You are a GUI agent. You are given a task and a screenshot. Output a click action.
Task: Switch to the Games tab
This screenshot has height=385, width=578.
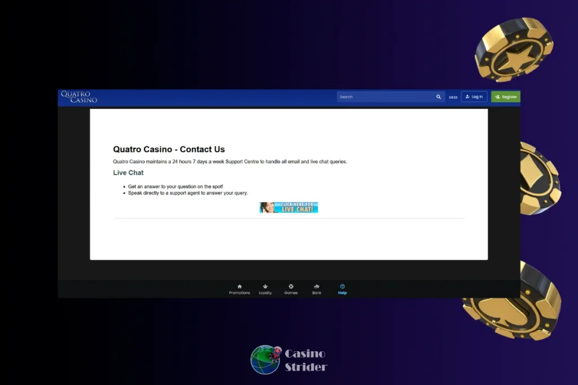pos(291,289)
